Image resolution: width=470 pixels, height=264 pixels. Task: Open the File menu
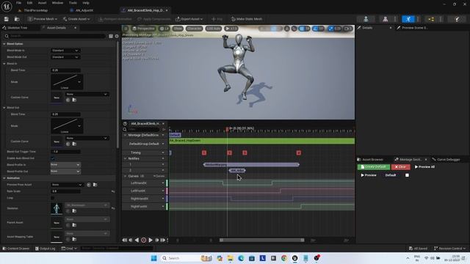[18, 3]
